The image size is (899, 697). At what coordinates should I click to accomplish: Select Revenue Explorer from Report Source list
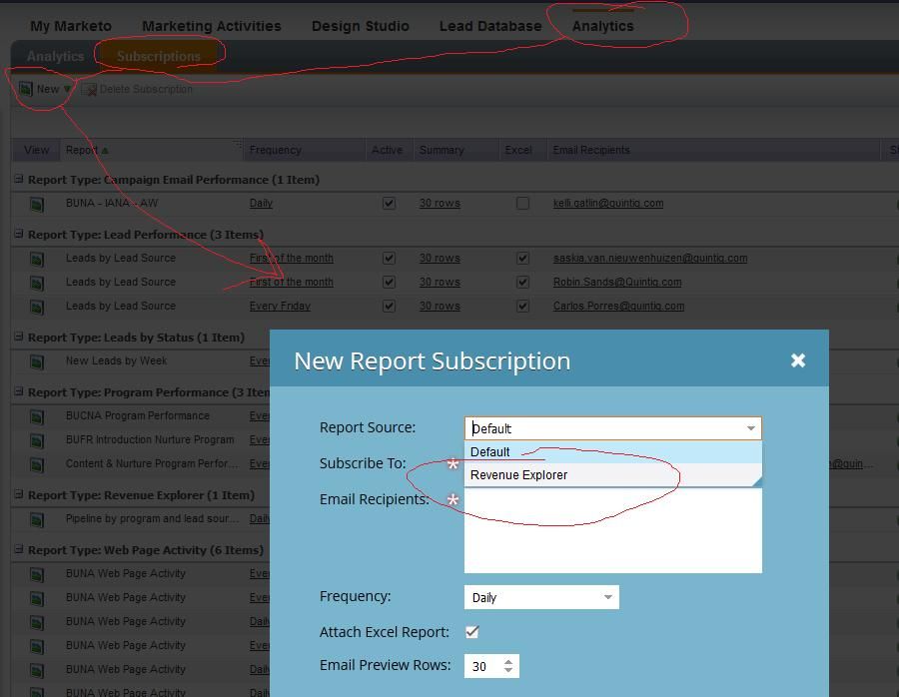pos(519,475)
